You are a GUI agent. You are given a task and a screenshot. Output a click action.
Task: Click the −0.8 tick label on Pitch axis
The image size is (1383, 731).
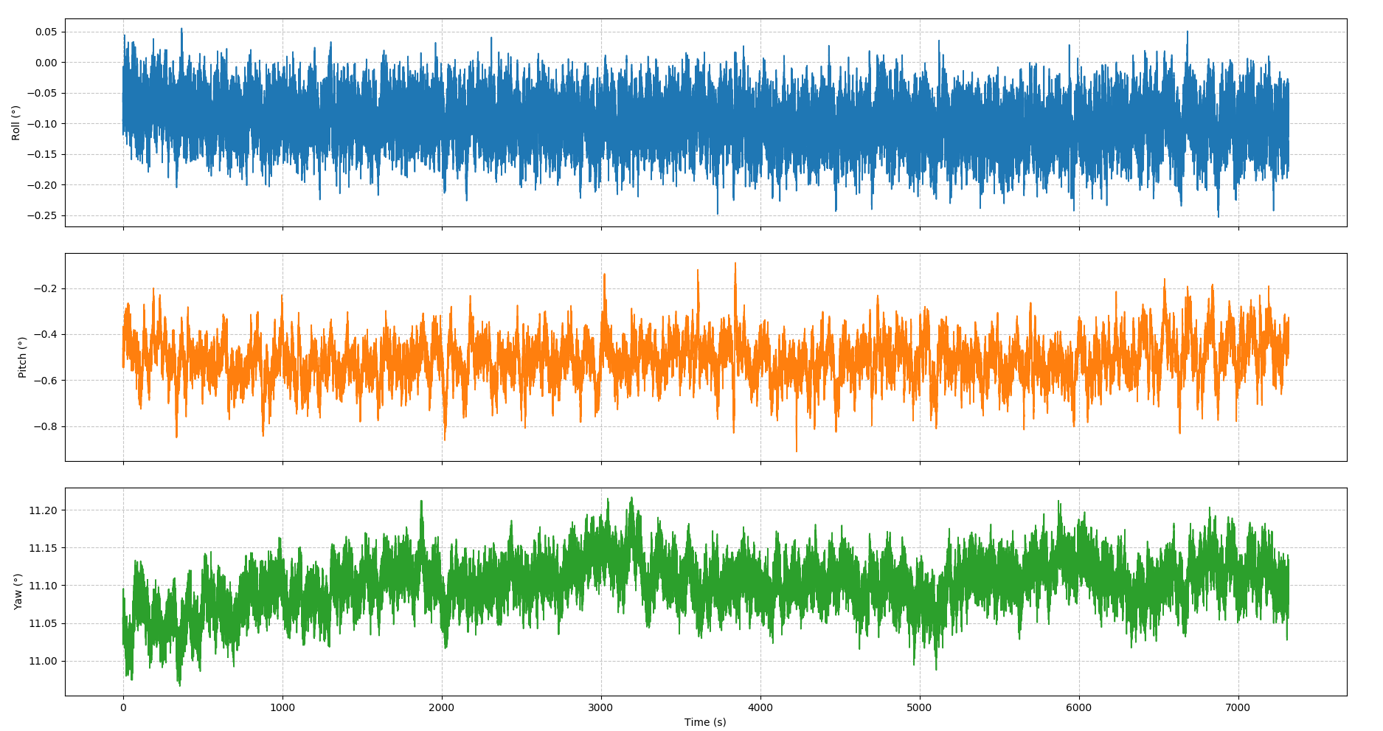pyautogui.click(x=46, y=426)
